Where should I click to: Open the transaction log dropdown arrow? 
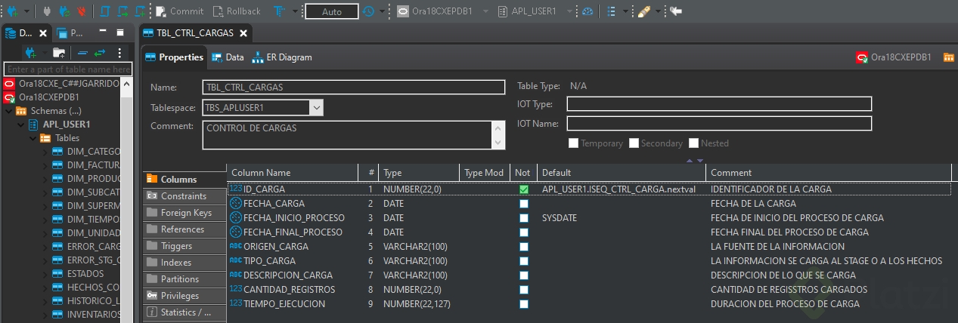(x=382, y=11)
